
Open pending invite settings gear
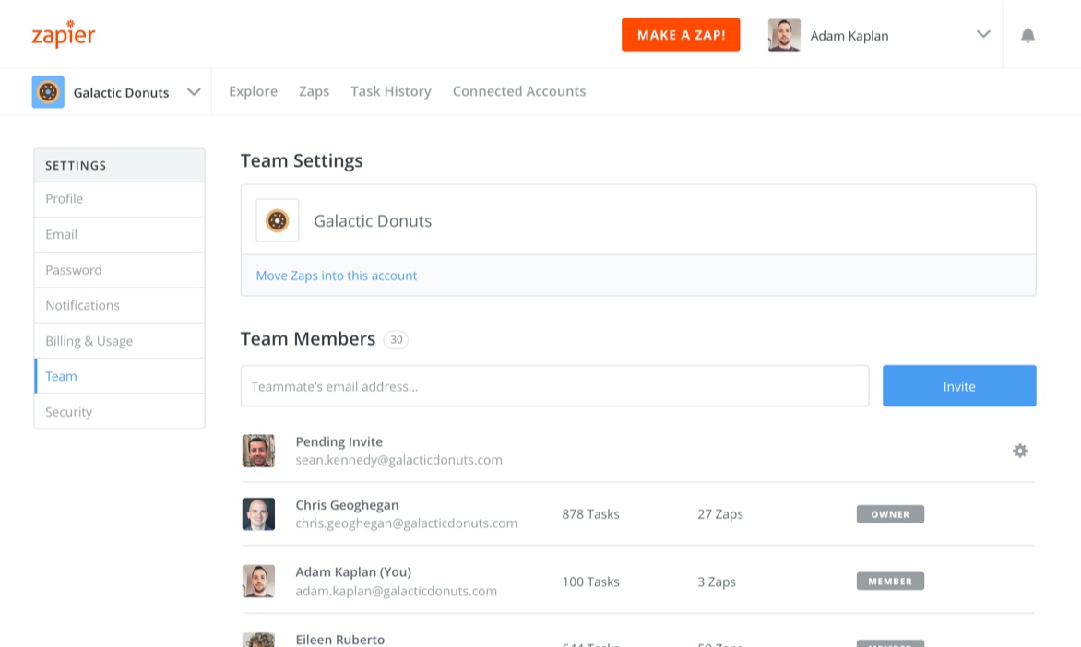click(1019, 451)
